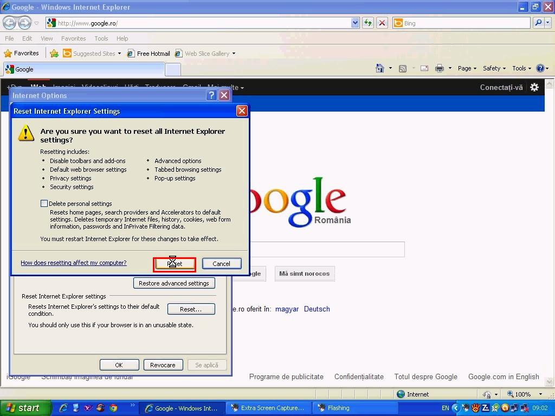Check the Delete personal settings checkbox
This screenshot has height=416, width=555.
coord(44,204)
